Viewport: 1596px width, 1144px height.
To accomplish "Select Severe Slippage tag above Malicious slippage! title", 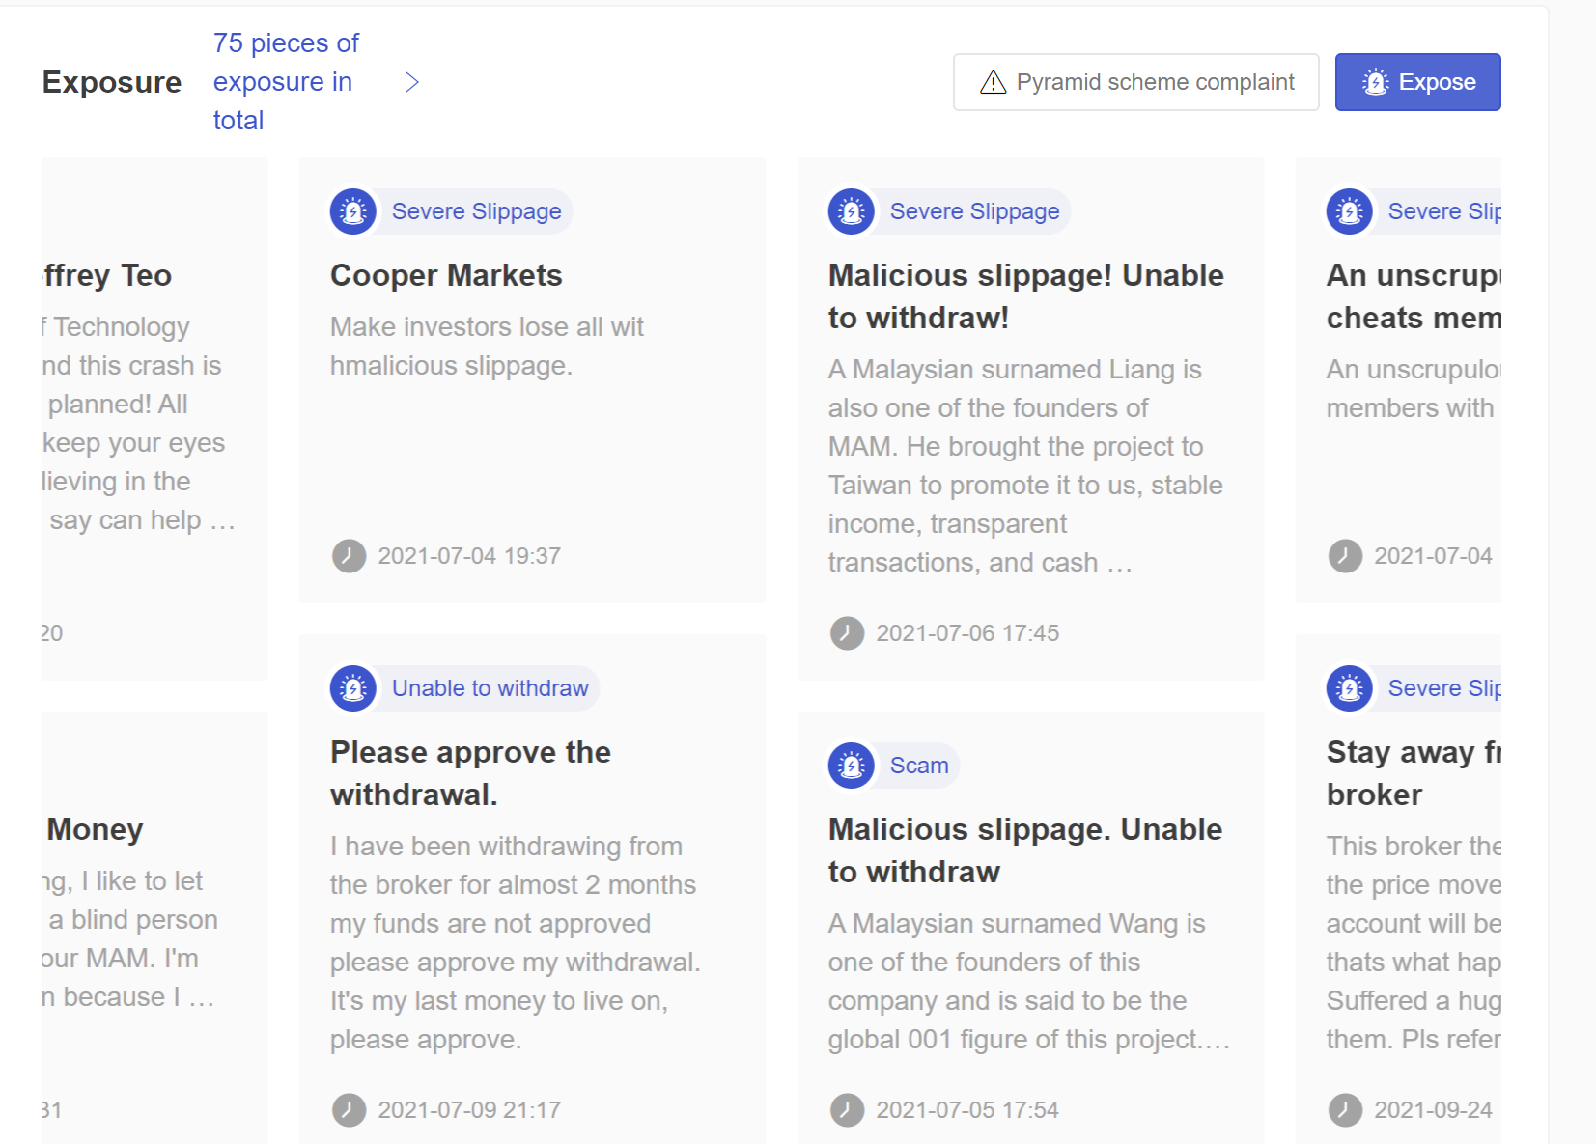I will (974, 211).
